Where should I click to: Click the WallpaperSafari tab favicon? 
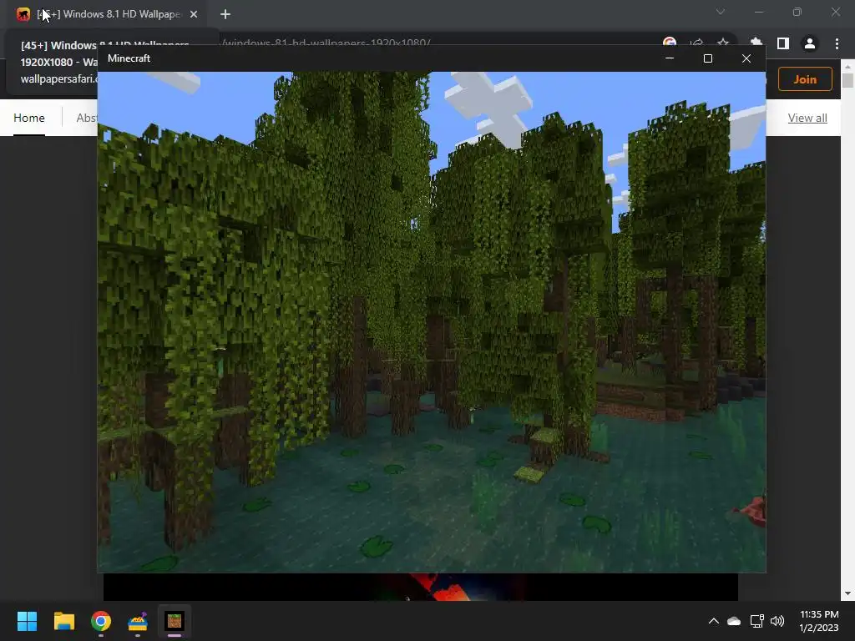pos(23,14)
